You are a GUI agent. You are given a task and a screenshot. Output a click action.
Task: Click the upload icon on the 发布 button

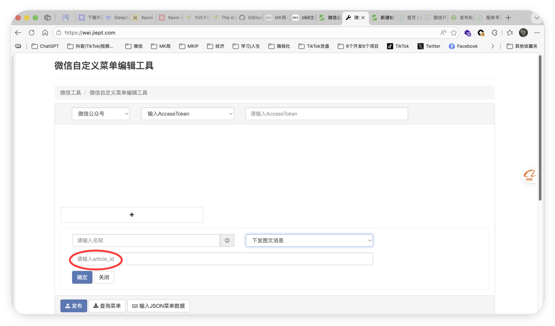point(67,306)
